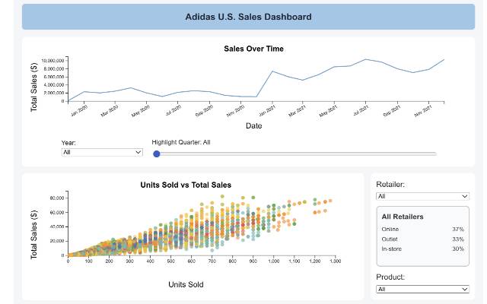
Task: Open the Product dropdown
Action: [422, 289]
